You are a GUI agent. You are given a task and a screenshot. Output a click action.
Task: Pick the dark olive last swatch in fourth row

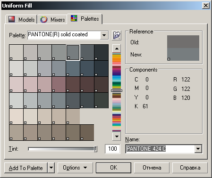click(102, 100)
